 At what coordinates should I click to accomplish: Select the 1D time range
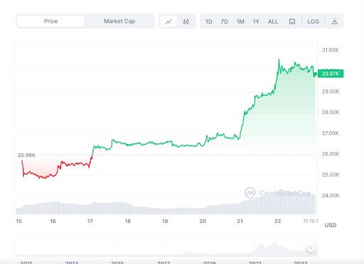point(208,21)
